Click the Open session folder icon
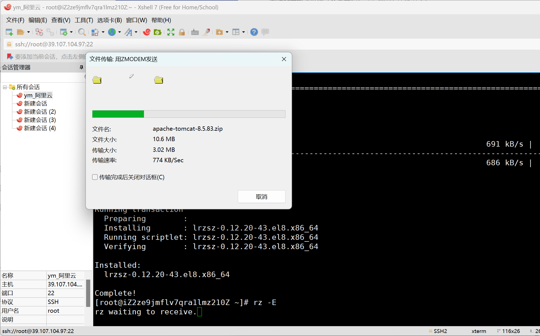540x336 pixels. (21, 32)
